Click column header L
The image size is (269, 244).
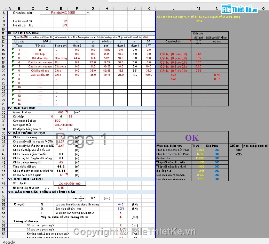[173, 9]
